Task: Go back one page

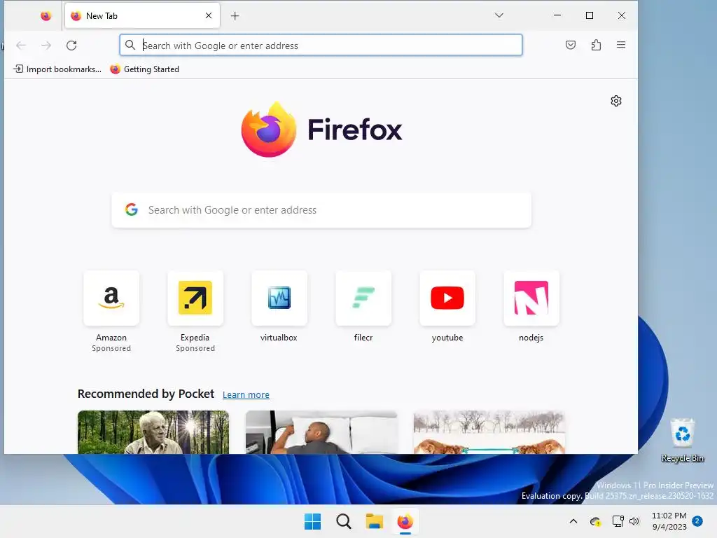Action: click(21, 46)
